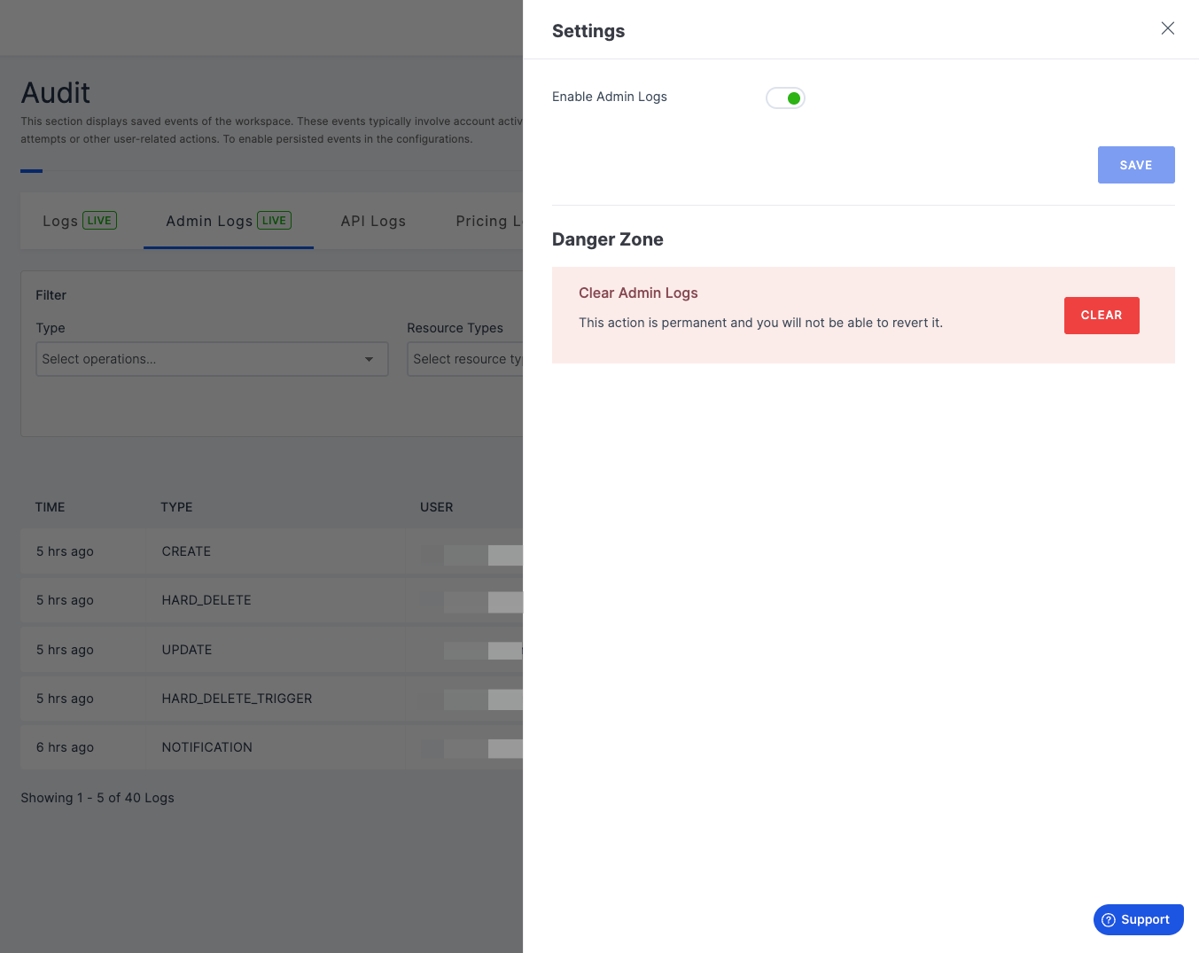Click the 'Showing 1 - 5 of 40 Logs' text
Image resolution: width=1199 pixels, height=953 pixels.
coord(97,798)
